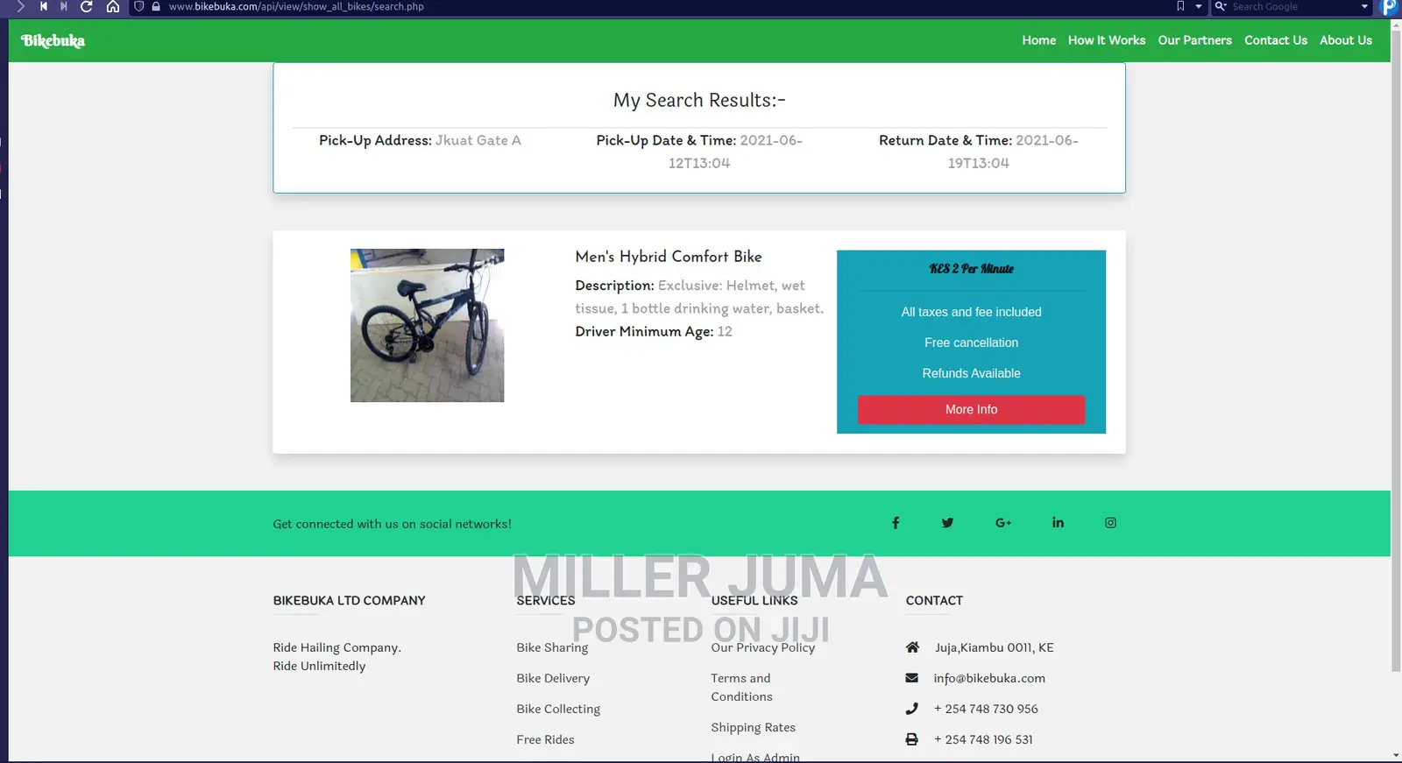Open Shipping Rates link
The height and width of the screenshot is (763, 1402).
753,727
